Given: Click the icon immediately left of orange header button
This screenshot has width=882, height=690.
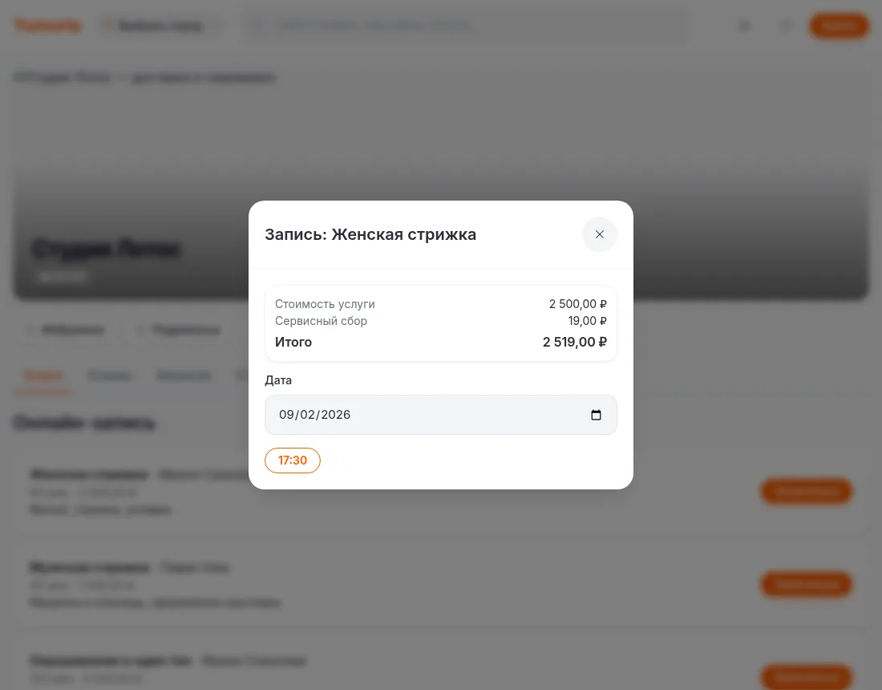Looking at the screenshot, I should pos(785,26).
